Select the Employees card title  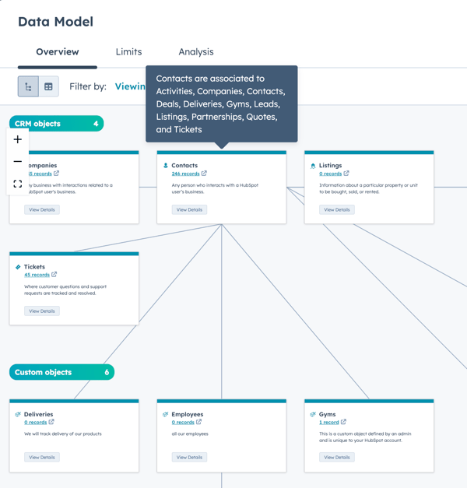(188, 414)
